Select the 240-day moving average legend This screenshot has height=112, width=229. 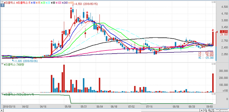[65, 3]
